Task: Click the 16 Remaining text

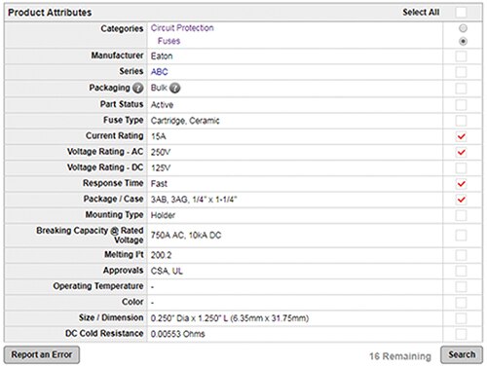Action: click(x=400, y=356)
